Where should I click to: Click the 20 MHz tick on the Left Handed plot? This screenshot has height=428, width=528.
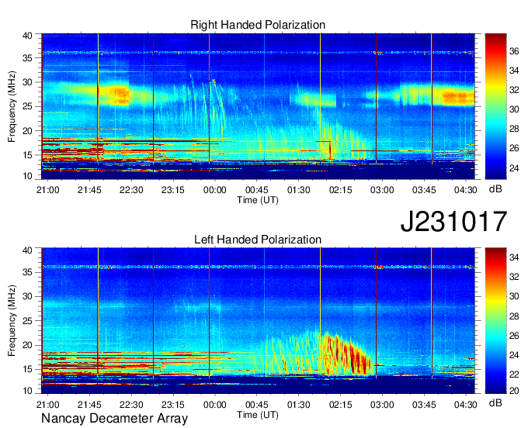[28, 345]
